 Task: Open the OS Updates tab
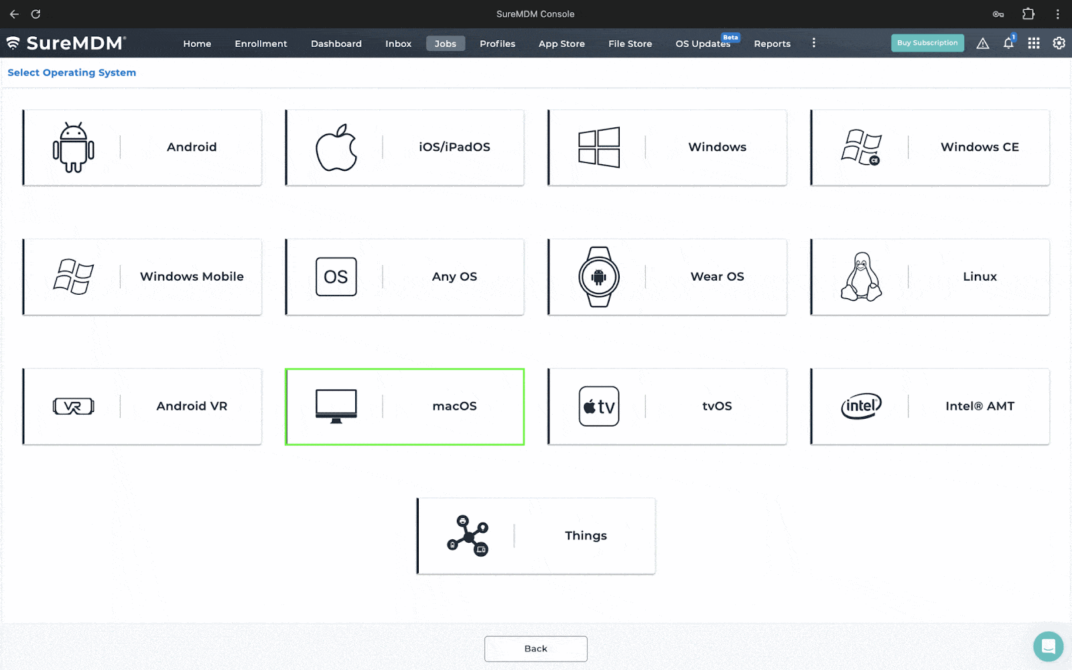[x=703, y=44]
